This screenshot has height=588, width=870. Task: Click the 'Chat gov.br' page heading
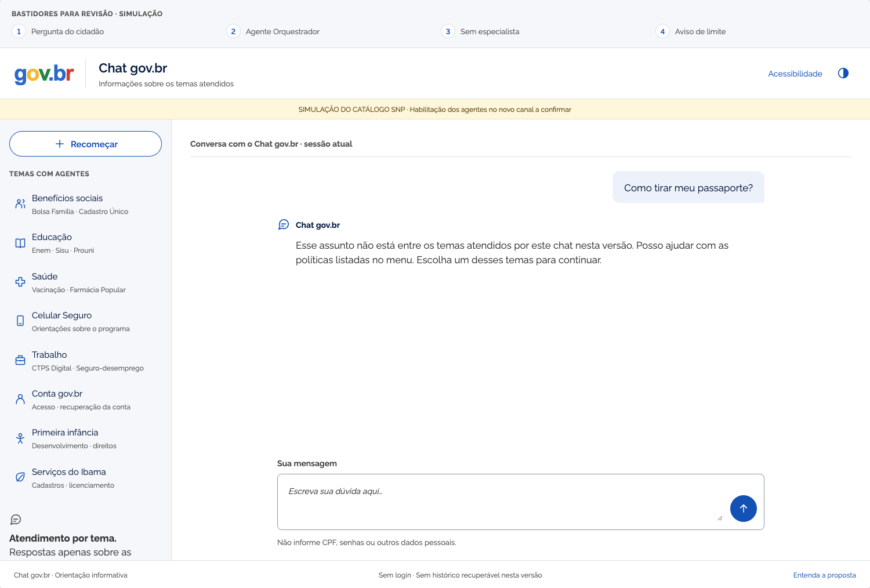coord(133,68)
